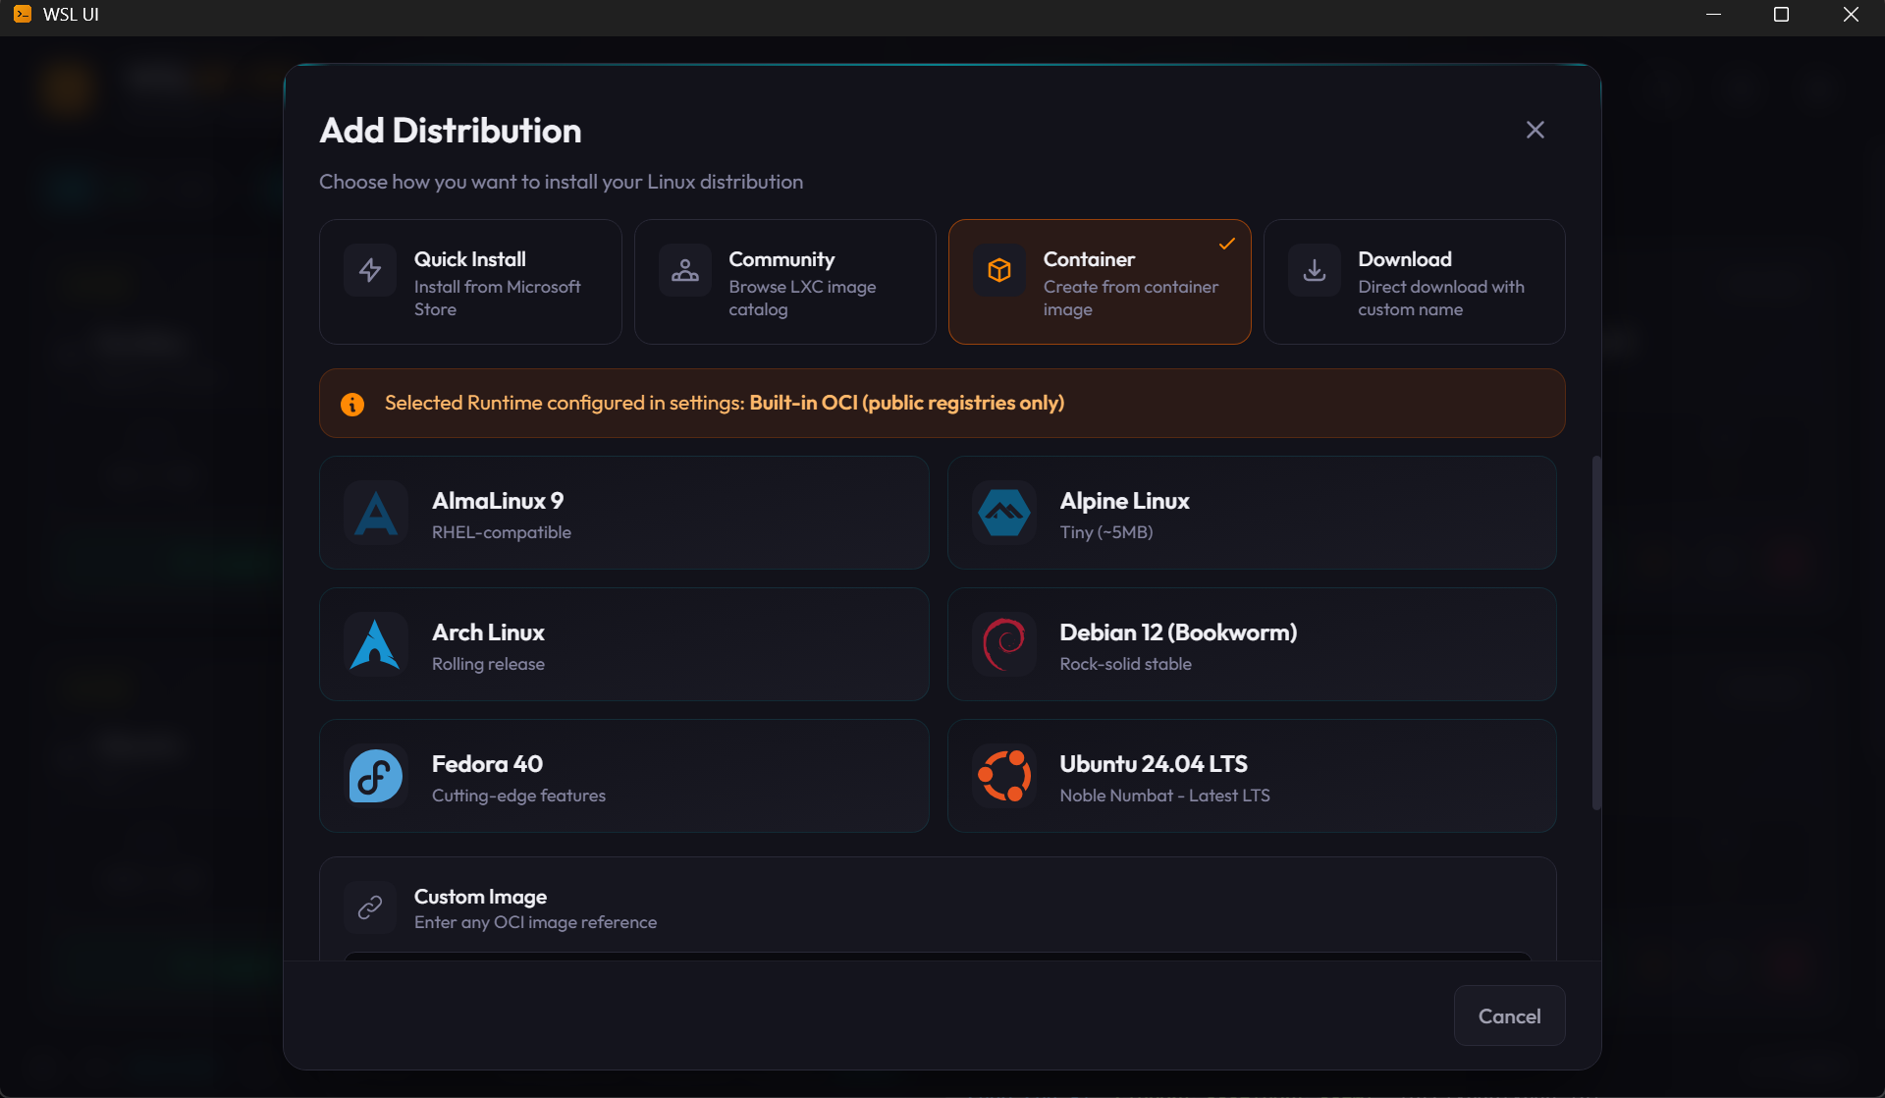The height and width of the screenshot is (1098, 1885).
Task: Click the Alpine Linux hexagon logo
Action: [1004, 514]
